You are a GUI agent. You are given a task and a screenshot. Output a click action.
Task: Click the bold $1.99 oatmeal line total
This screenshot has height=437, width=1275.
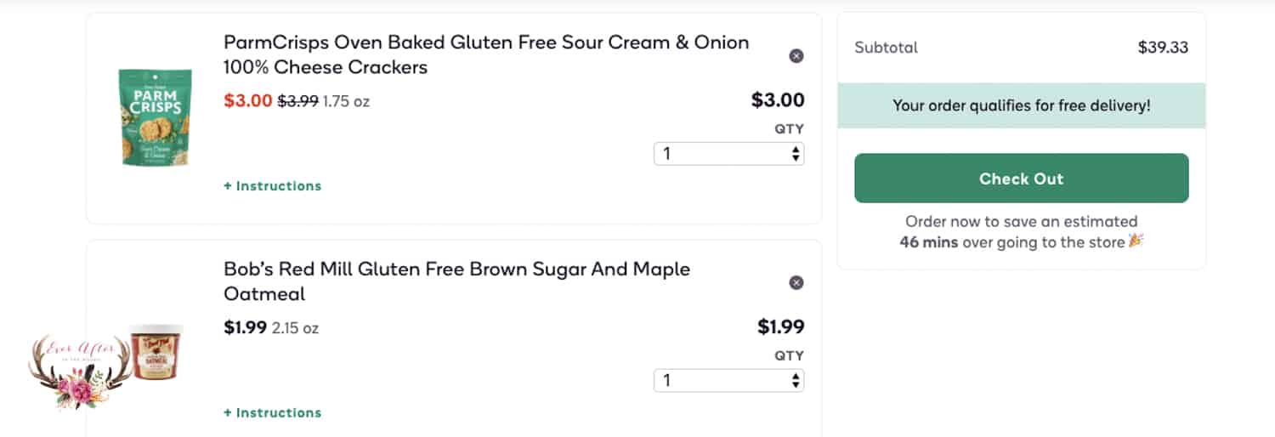[x=780, y=326]
